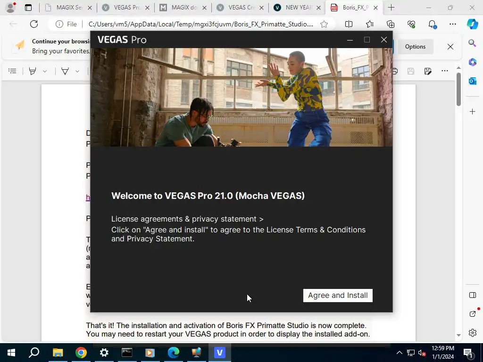The width and height of the screenshot is (483, 362).
Task: Open Windows taskbar search
Action: click(x=34, y=353)
